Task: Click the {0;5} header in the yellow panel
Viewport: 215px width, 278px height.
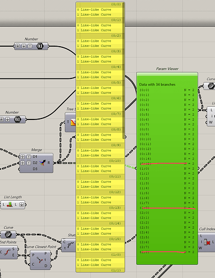Action: pos(99,83)
